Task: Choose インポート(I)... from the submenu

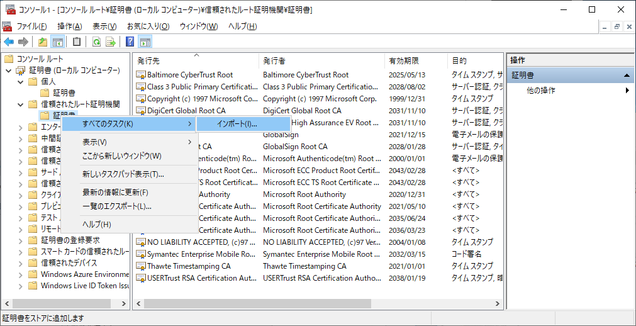Action: 243,124
